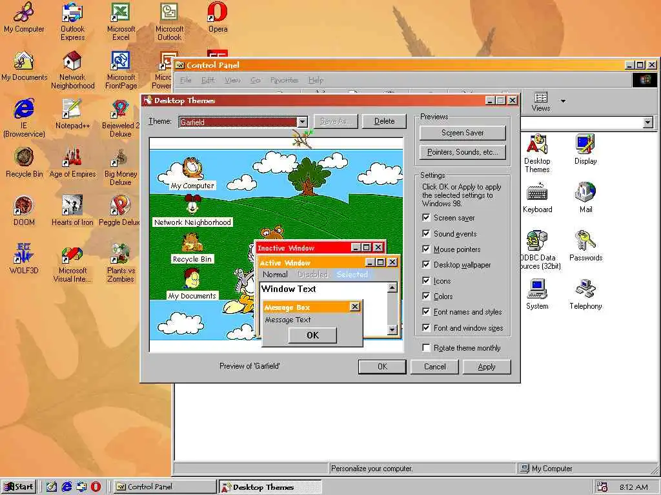Enable Rotate theme monthly checkbox
Screen dimensions: 661x495
[426, 347]
